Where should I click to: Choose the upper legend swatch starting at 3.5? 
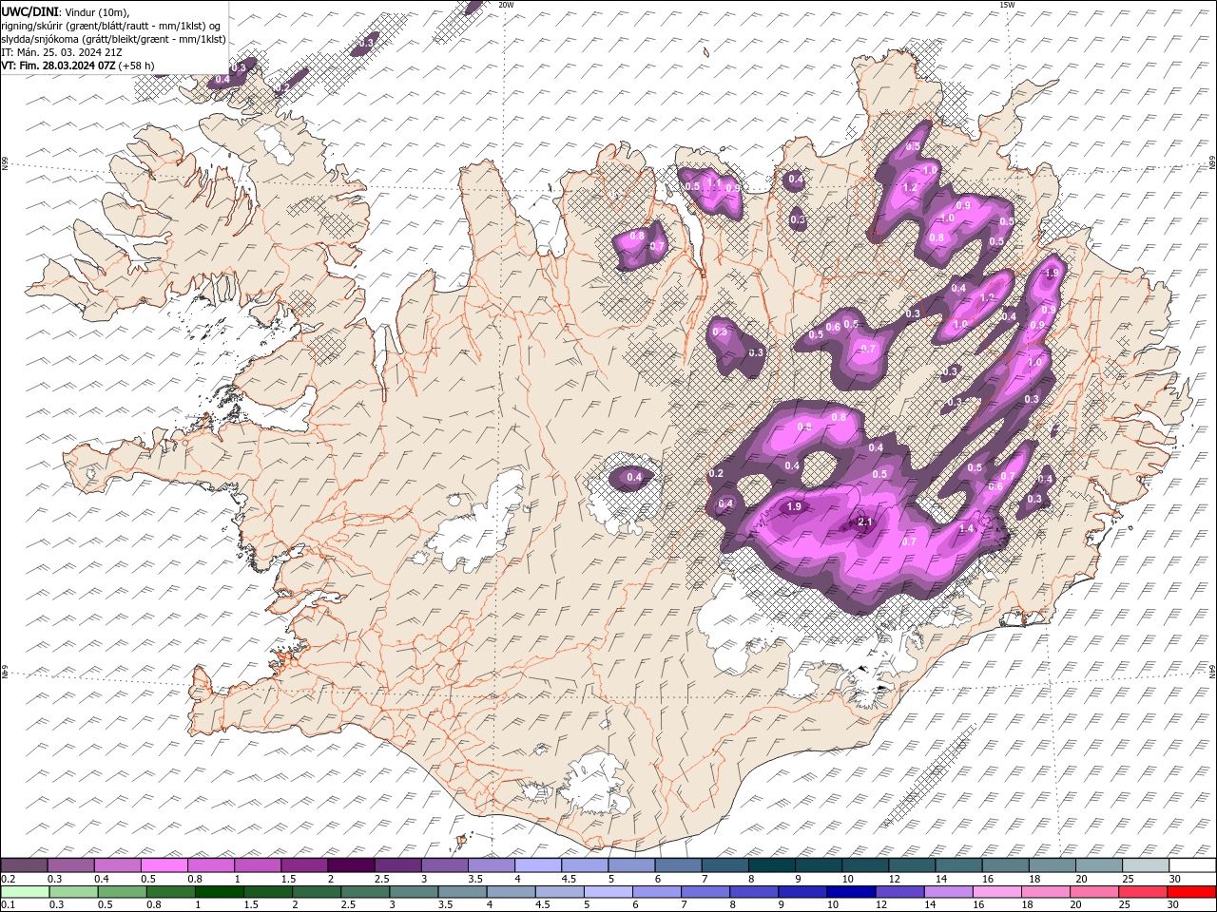pyautogui.click(x=491, y=865)
